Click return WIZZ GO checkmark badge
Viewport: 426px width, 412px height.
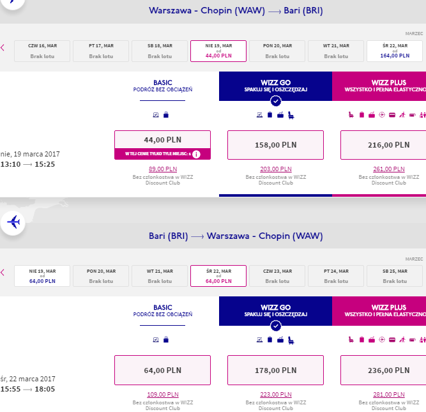[x=276, y=326]
